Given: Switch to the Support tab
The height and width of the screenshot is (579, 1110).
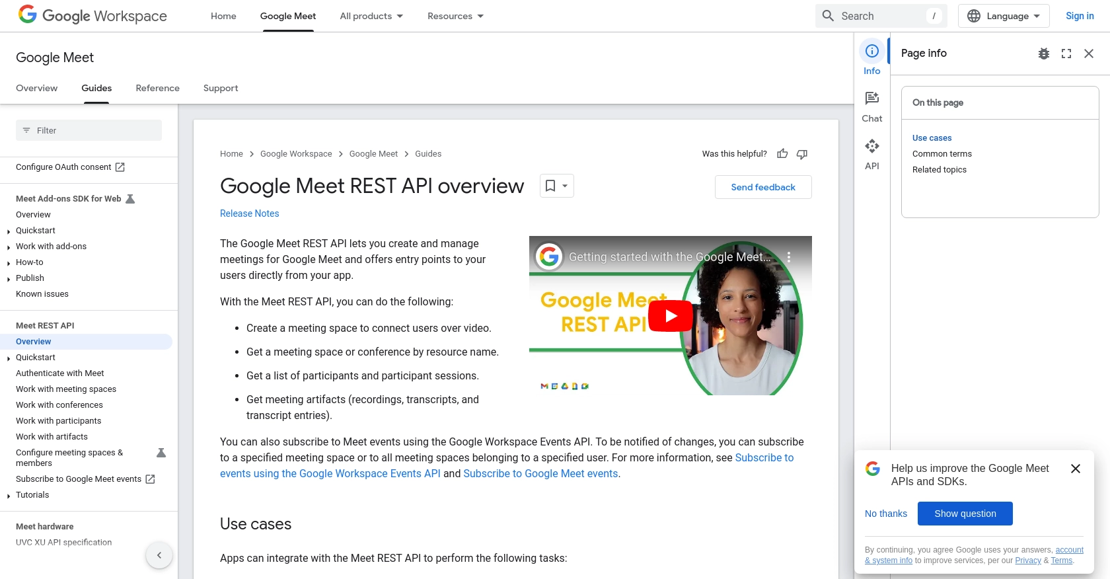Looking at the screenshot, I should click(x=221, y=88).
